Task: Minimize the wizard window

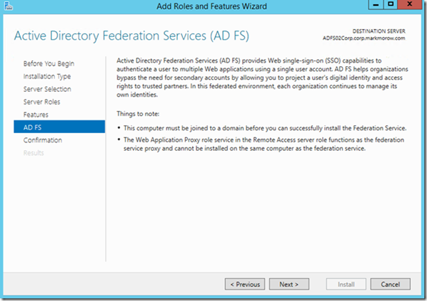Action: pos(376,5)
